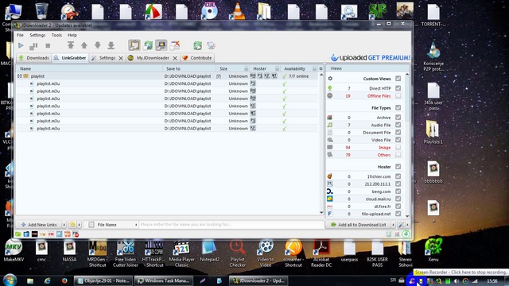Open dropdown arrow next to the yellow tag button

(x=79, y=225)
